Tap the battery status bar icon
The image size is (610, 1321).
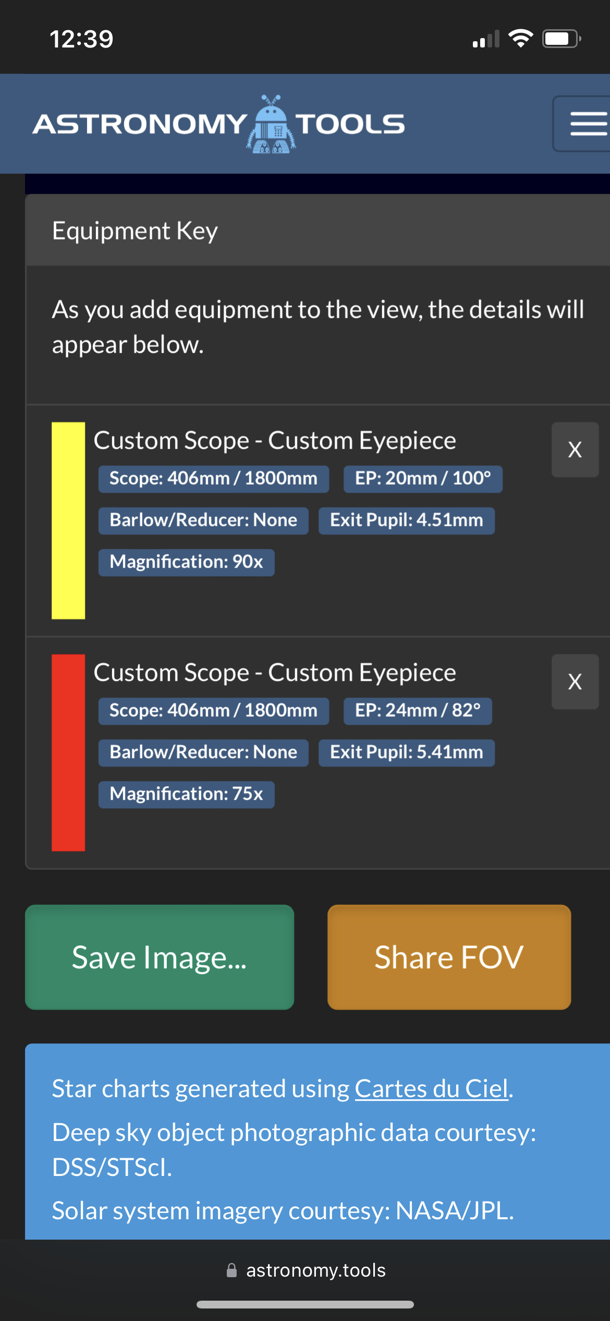(561, 39)
